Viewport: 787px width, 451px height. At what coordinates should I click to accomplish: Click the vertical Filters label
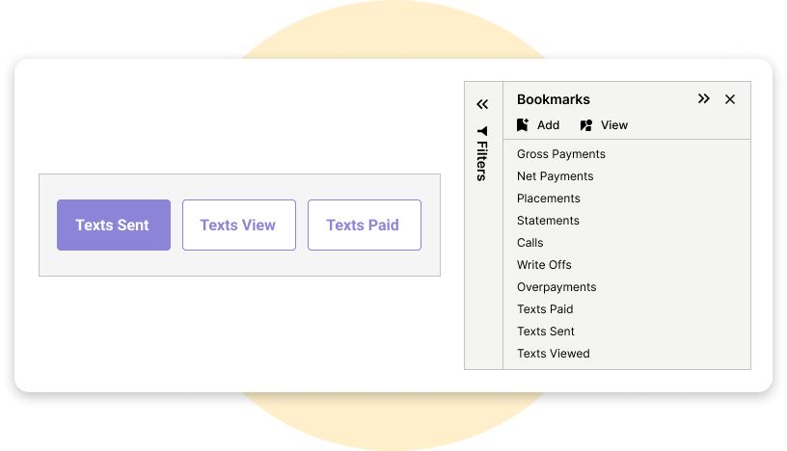click(x=482, y=161)
